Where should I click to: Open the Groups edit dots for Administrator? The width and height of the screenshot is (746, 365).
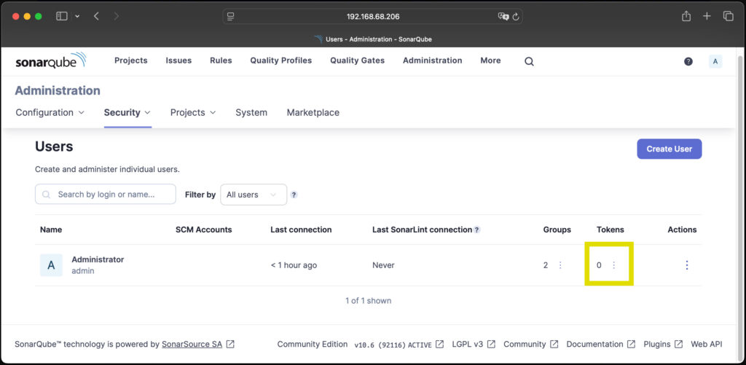coord(560,265)
